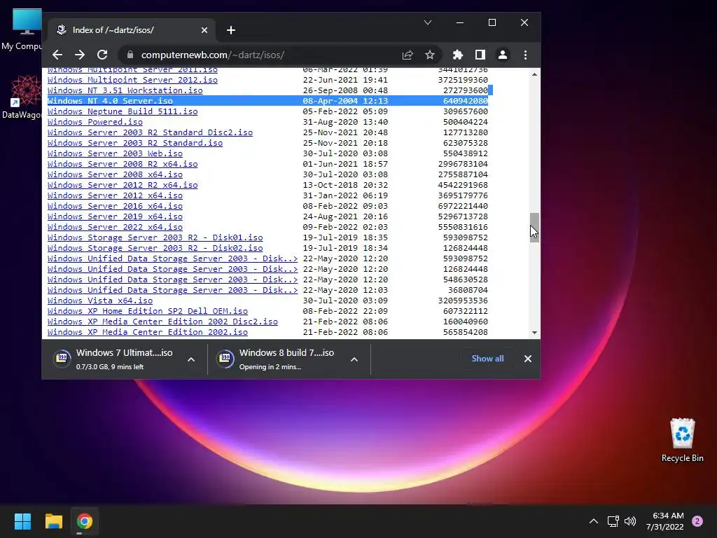Image resolution: width=717 pixels, height=538 pixels.
Task: Open Windows XP Media Center Edition 2002.iso link
Action: (148, 332)
